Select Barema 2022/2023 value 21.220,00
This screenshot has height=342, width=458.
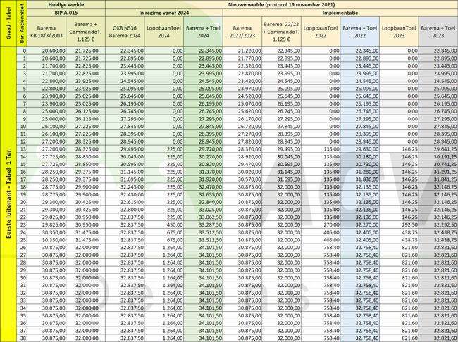coord(249,51)
